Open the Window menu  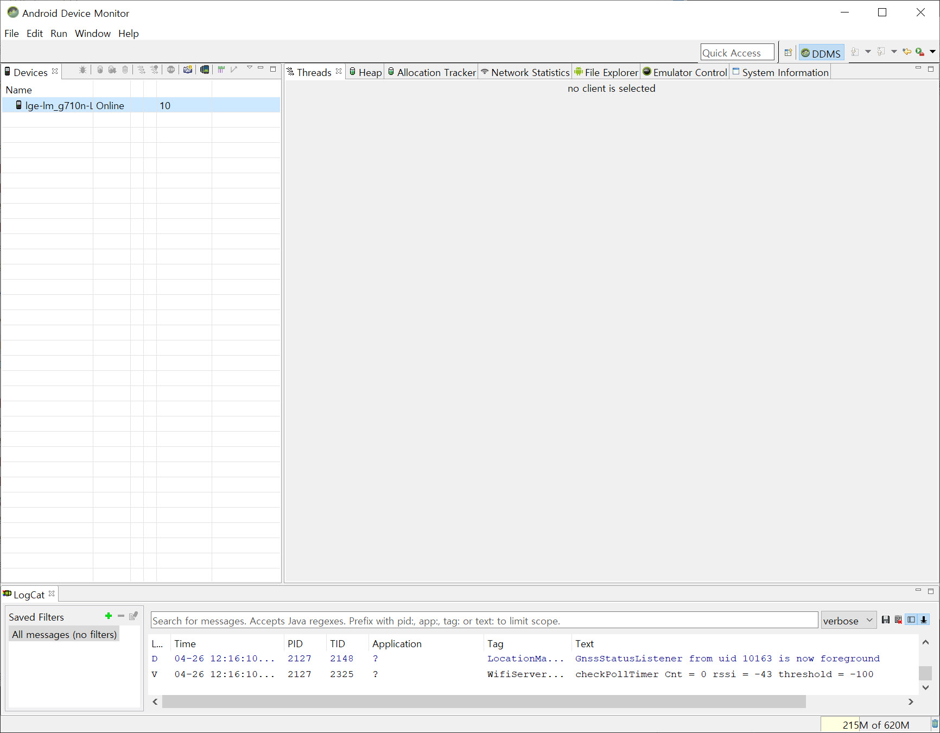coord(93,33)
